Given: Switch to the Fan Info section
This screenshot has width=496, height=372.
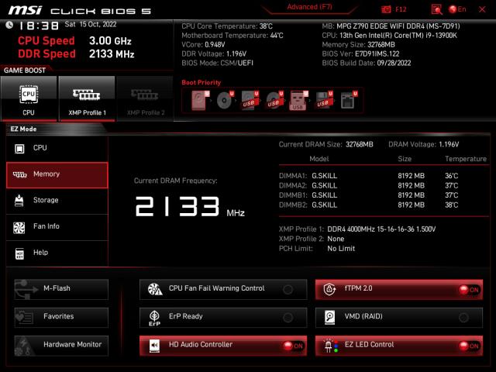Looking at the screenshot, I should tap(57, 227).
